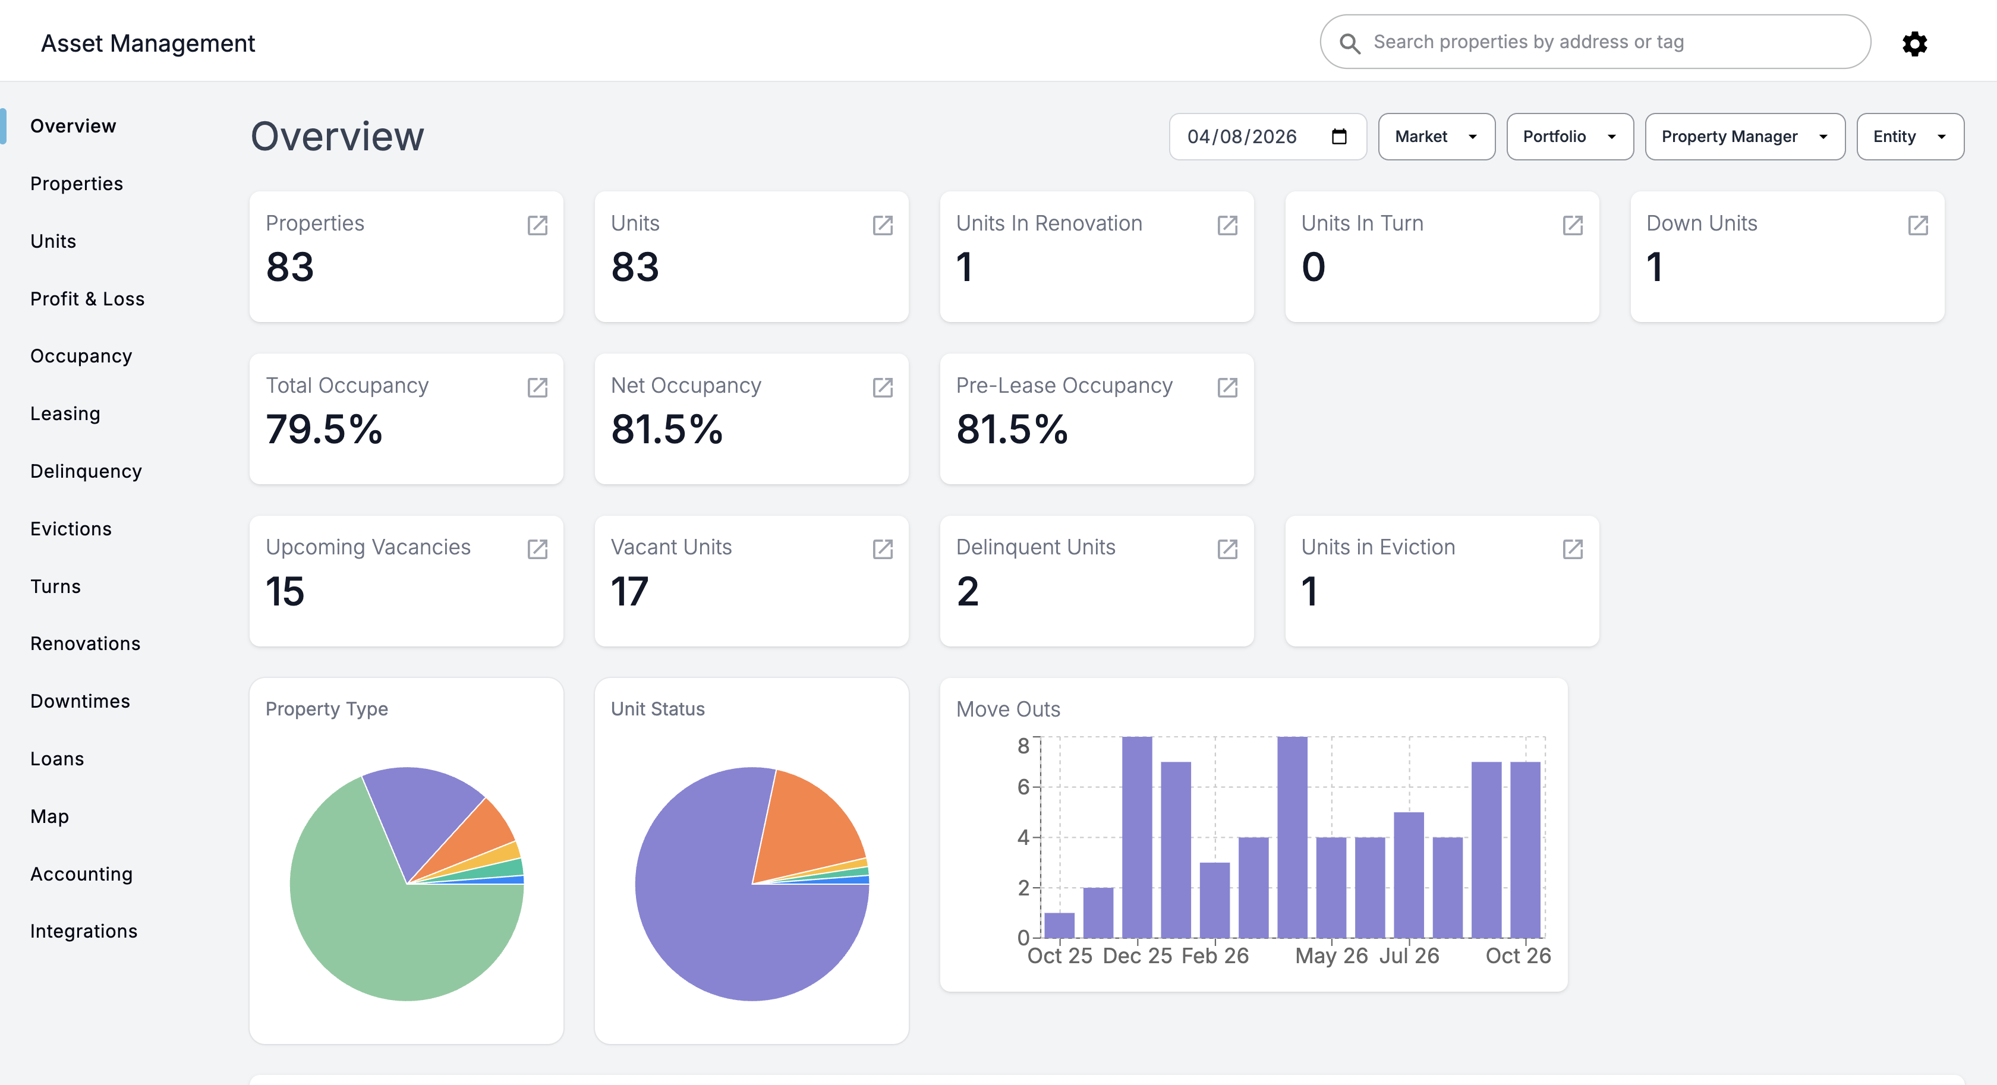Click Down Units card open icon
Screen dimensions: 1997x1085
tap(1917, 226)
